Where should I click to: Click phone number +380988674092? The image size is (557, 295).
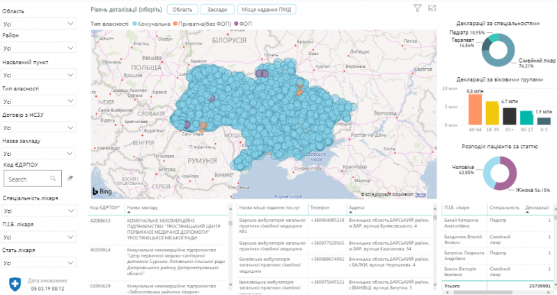327,259
